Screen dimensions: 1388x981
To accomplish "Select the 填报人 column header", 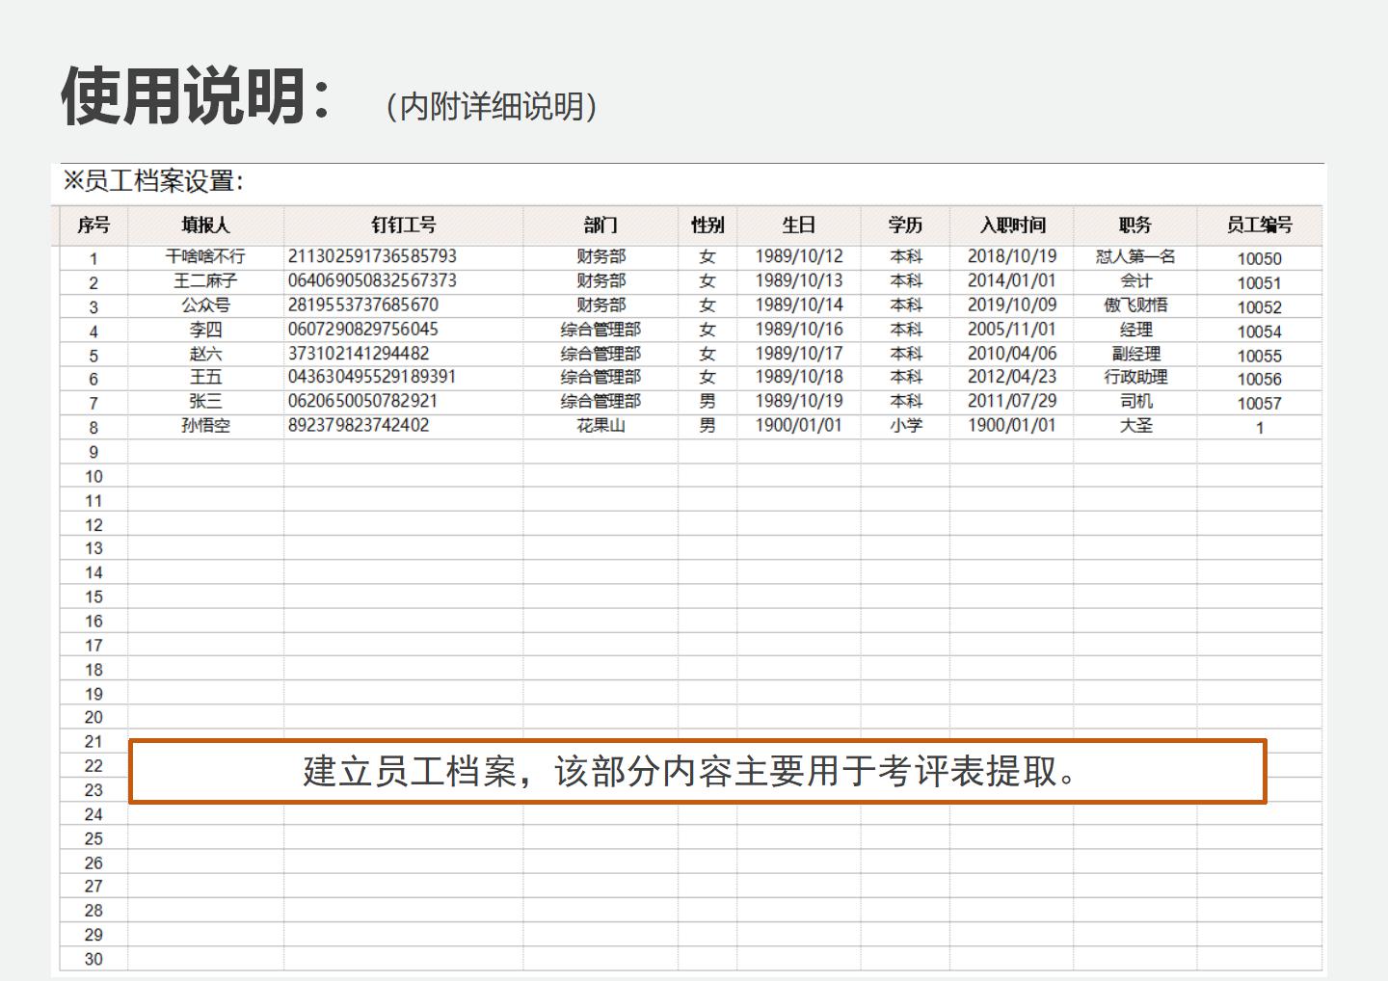I will (x=205, y=225).
